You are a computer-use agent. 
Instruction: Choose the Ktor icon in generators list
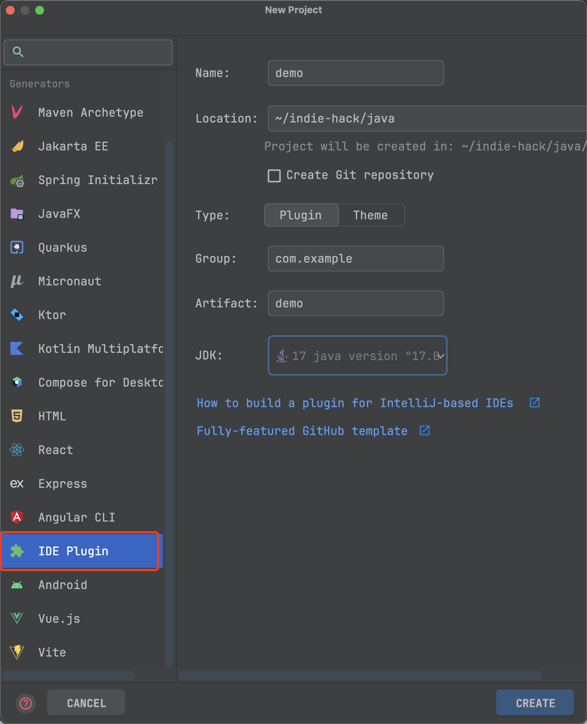tap(17, 315)
